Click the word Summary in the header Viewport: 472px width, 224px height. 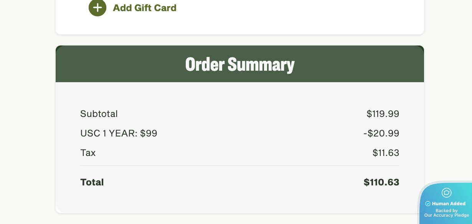(261, 64)
